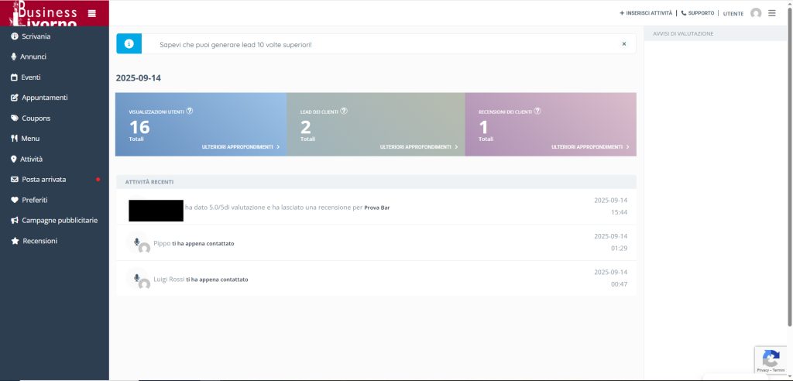793x381 pixels.
Task: Select Campagne pubblicitarie from the sidebar
Action: (x=60, y=220)
